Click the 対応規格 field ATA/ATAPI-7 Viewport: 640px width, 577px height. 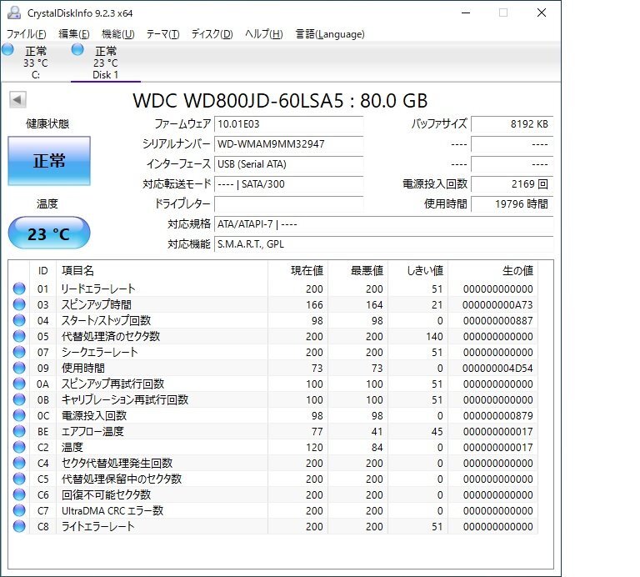click(x=383, y=223)
